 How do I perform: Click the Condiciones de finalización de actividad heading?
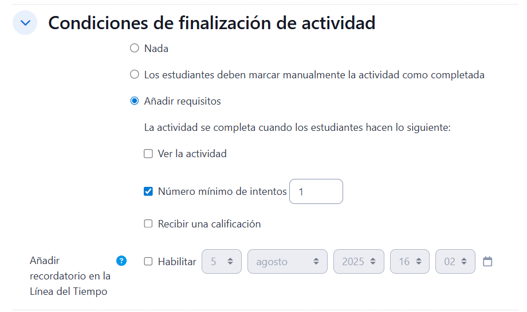coord(212,23)
